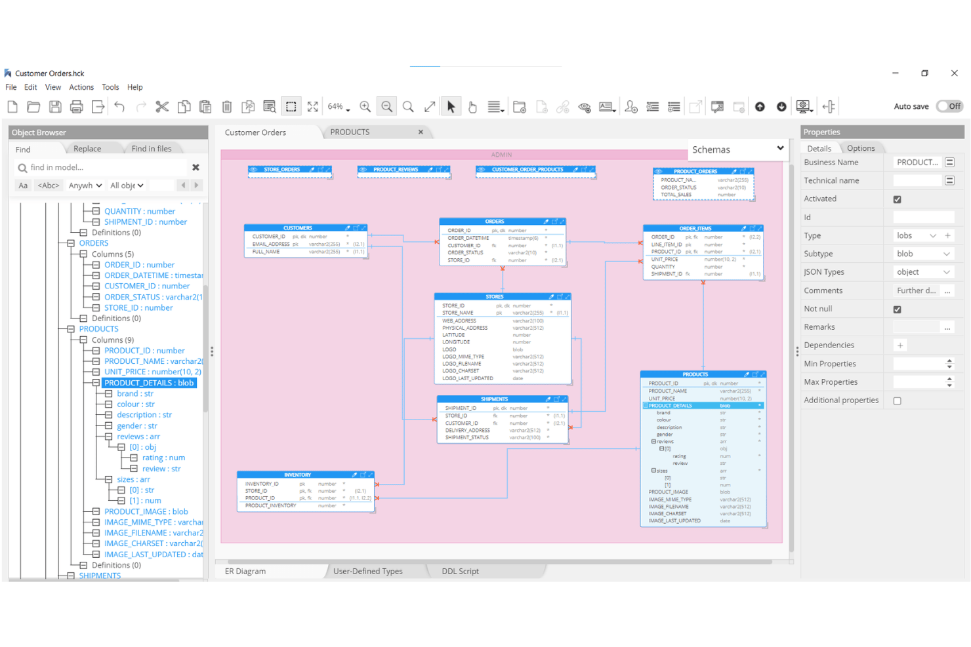This screenshot has height=647, width=971.
Task: Collapse the PRODUCTS node in Object Browser
Action: (71, 329)
